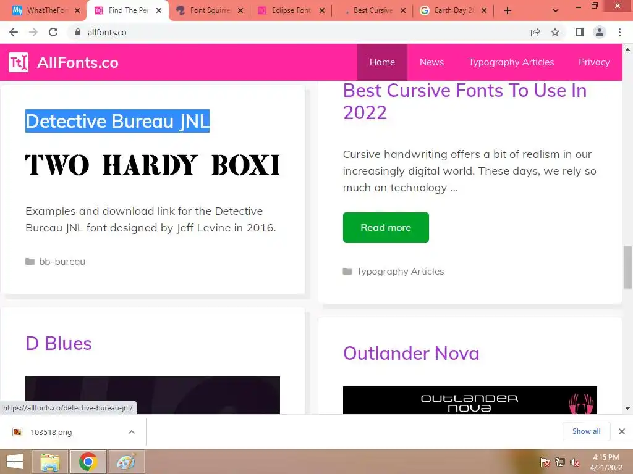Screen dimensions: 633x474
Task: Close the WhatTheFont tab
Action: pos(77,10)
